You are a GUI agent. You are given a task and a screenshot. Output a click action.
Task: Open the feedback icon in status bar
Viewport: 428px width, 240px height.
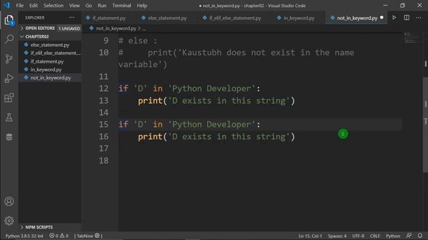[x=409, y=235]
